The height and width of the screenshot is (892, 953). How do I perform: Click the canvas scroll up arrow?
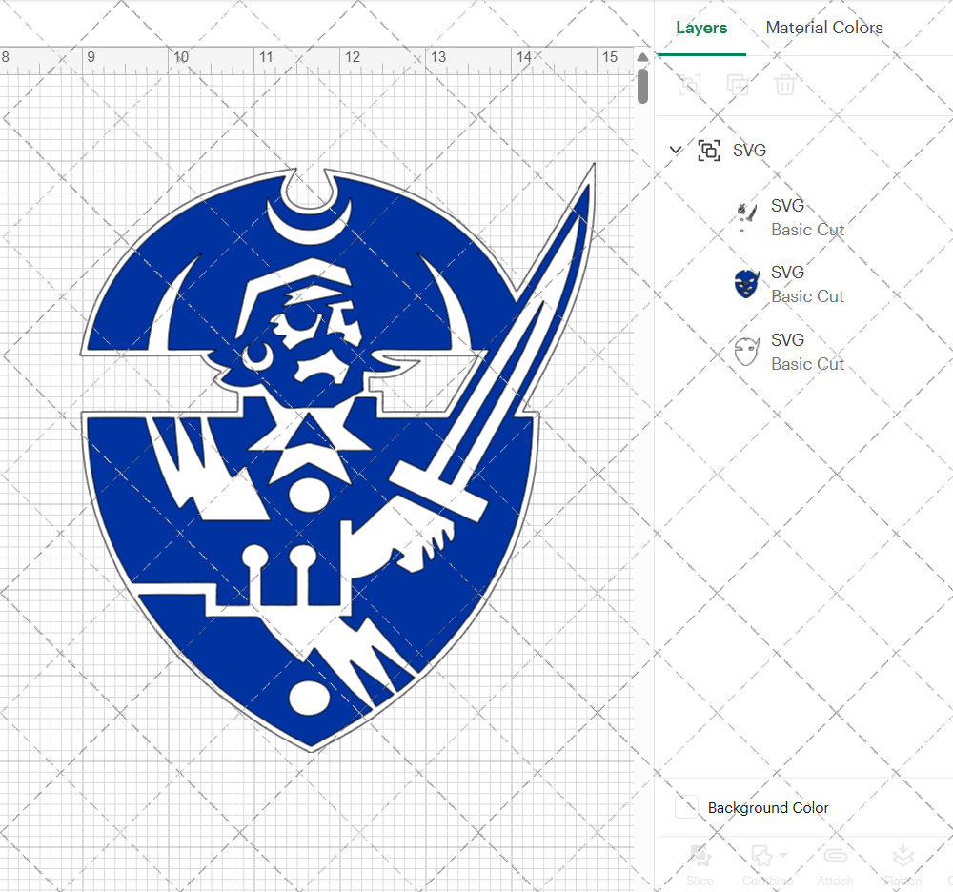pos(642,57)
